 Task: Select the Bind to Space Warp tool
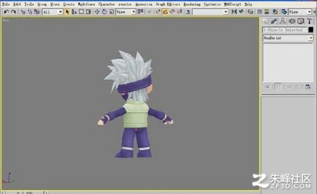click(x=36, y=12)
